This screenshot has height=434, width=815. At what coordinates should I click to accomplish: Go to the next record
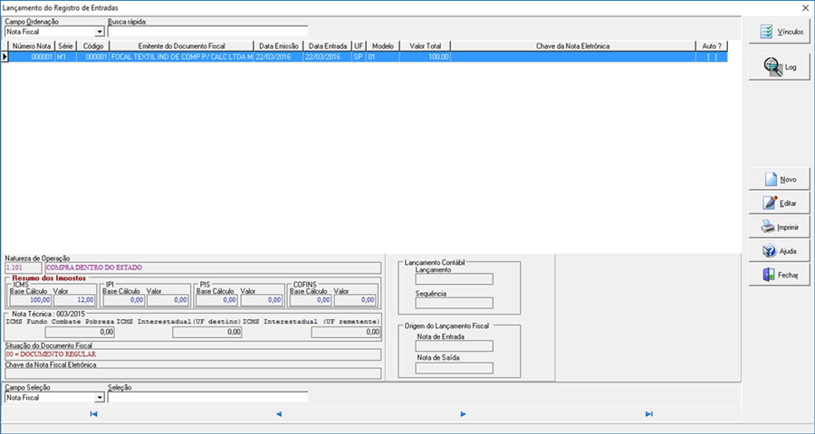[x=463, y=414]
